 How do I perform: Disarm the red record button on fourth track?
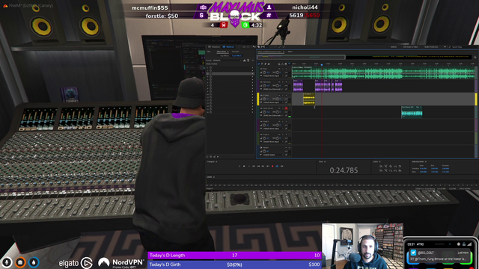pos(286,108)
